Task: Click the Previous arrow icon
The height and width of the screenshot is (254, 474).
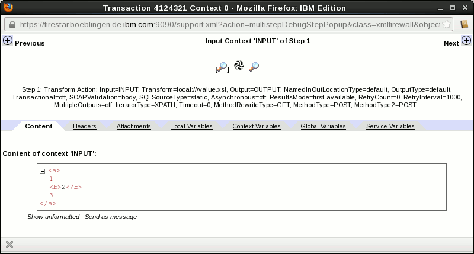Action: click(x=8, y=41)
